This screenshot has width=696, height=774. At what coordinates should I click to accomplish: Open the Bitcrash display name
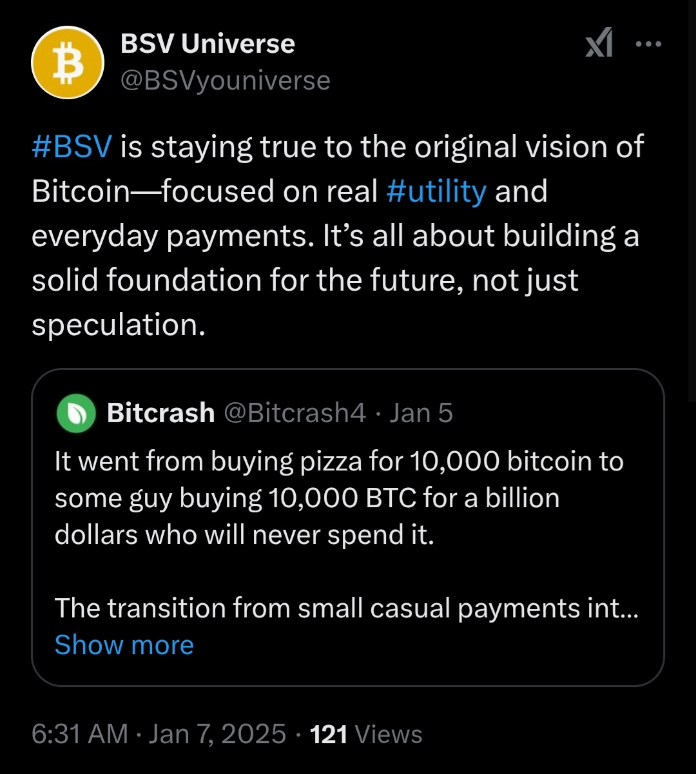(160, 412)
